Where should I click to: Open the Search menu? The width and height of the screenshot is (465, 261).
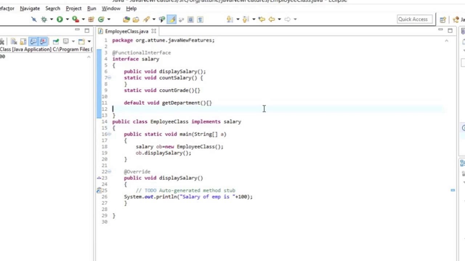tap(53, 8)
